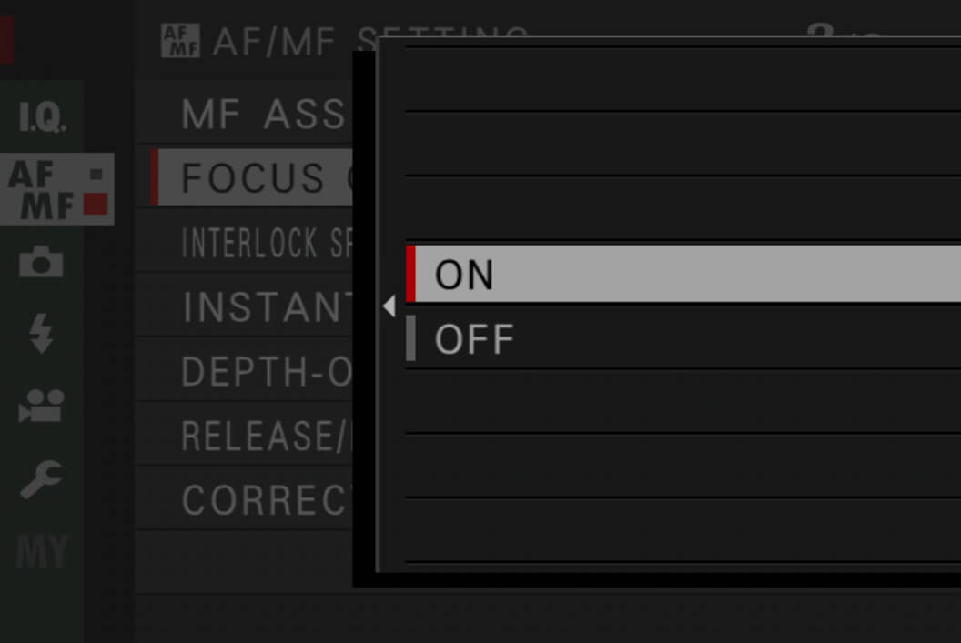Open the MY menu tab
961x643 pixels.
[42, 551]
